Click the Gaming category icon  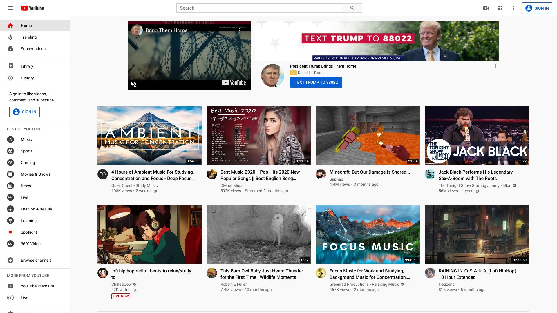[x=10, y=163]
